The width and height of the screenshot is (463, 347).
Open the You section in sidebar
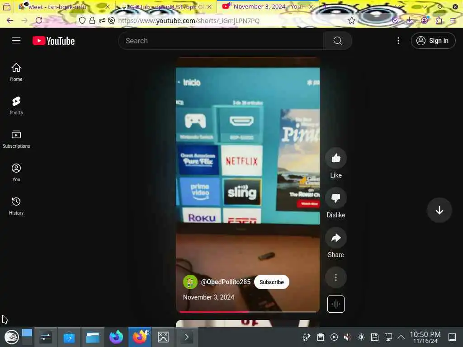point(16,172)
